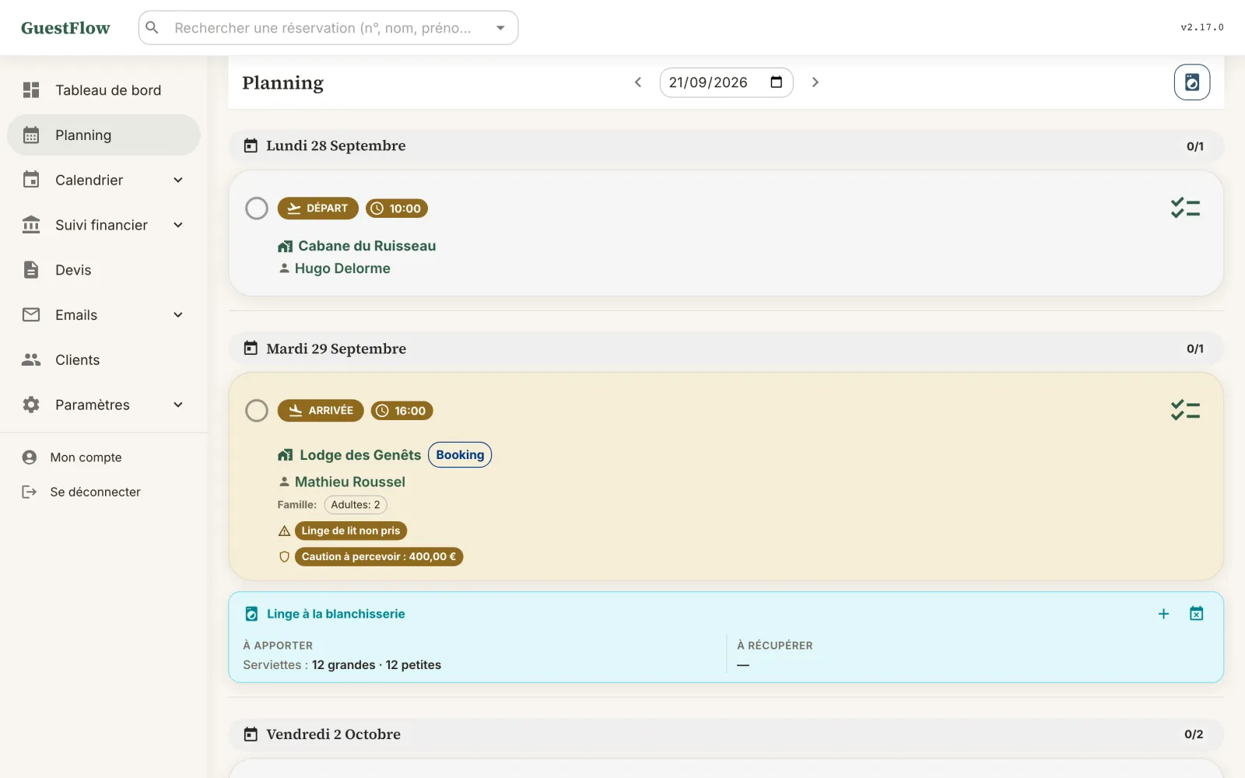Click the Clients people icon
This screenshot has height=778, width=1245.
(31, 359)
